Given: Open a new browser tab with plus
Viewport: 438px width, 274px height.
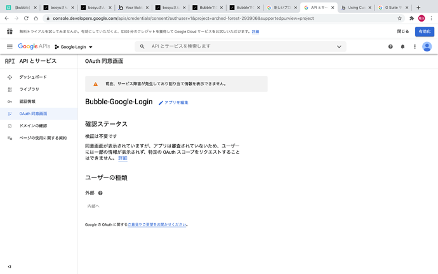Looking at the screenshot, I should coord(418,8).
